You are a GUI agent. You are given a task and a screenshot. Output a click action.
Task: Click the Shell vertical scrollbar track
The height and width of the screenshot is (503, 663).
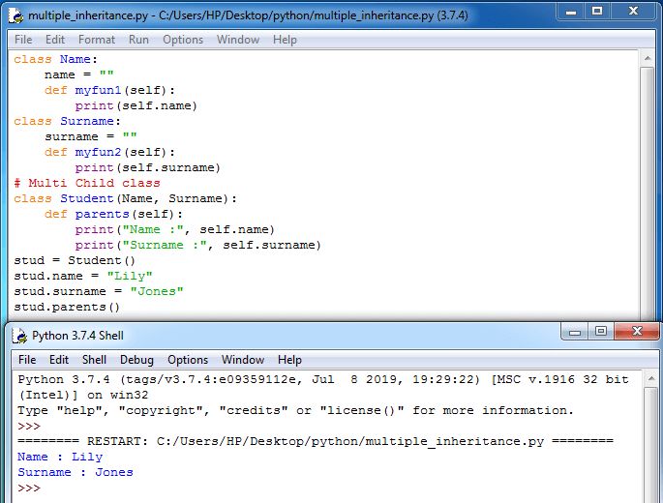[x=651, y=445]
